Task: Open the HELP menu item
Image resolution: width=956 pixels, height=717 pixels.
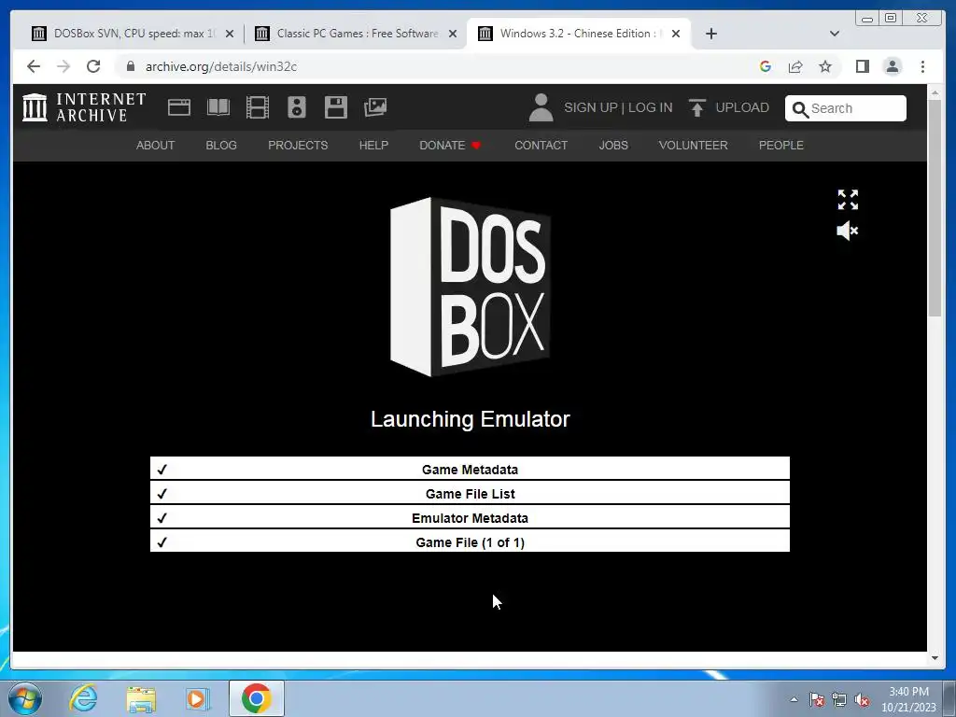Action: [373, 145]
